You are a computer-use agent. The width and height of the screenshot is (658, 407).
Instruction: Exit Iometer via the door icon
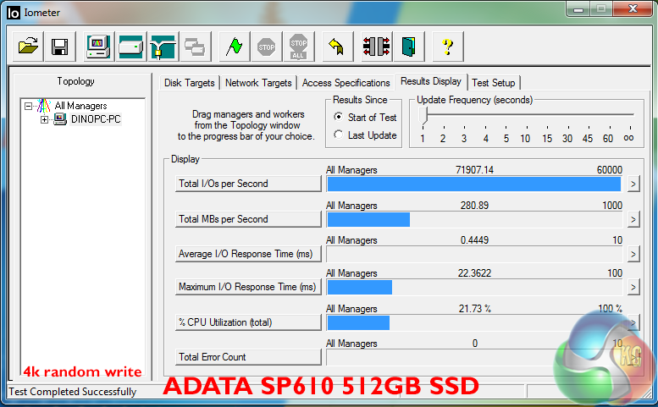pyautogui.click(x=409, y=46)
